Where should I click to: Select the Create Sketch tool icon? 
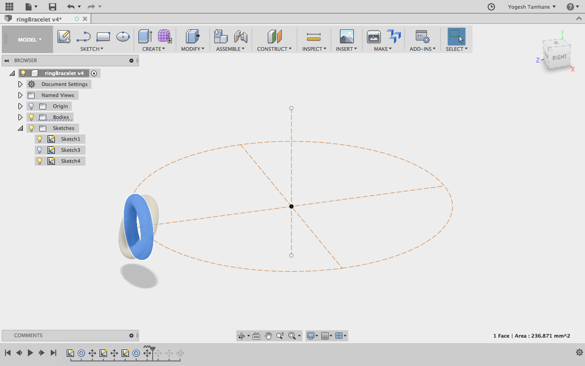pyautogui.click(x=64, y=37)
